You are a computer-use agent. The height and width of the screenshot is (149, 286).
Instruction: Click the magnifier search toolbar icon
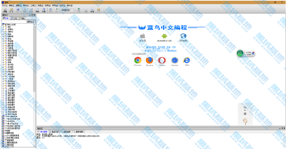point(24,9)
